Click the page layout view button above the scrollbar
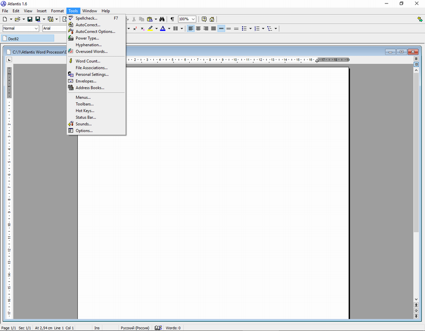 [416, 64]
